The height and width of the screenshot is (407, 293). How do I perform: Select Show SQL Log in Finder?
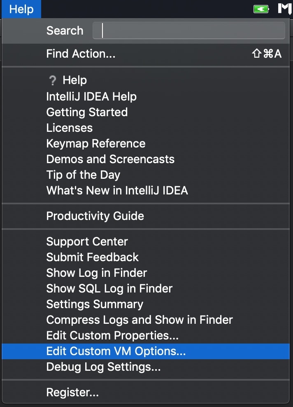coord(109,288)
